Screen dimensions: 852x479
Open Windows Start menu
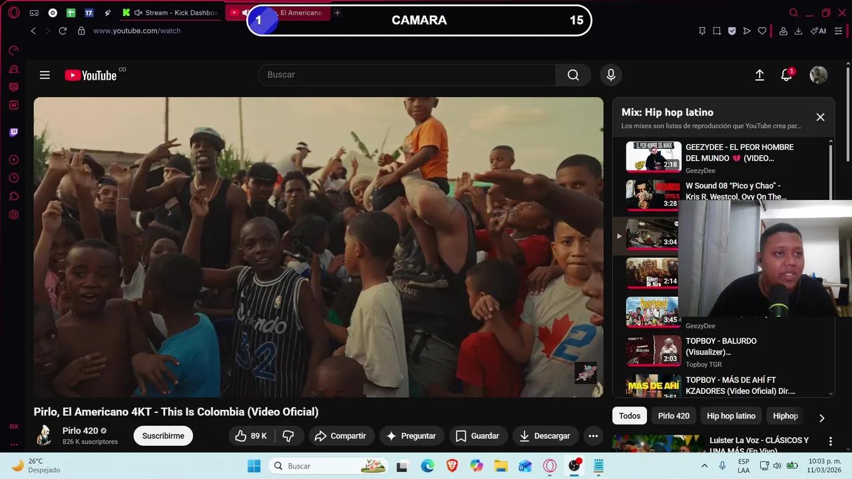click(x=254, y=466)
